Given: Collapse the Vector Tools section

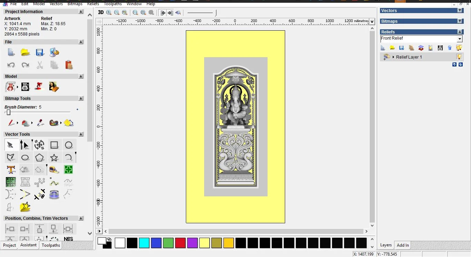Looking at the screenshot, I should (81, 134).
